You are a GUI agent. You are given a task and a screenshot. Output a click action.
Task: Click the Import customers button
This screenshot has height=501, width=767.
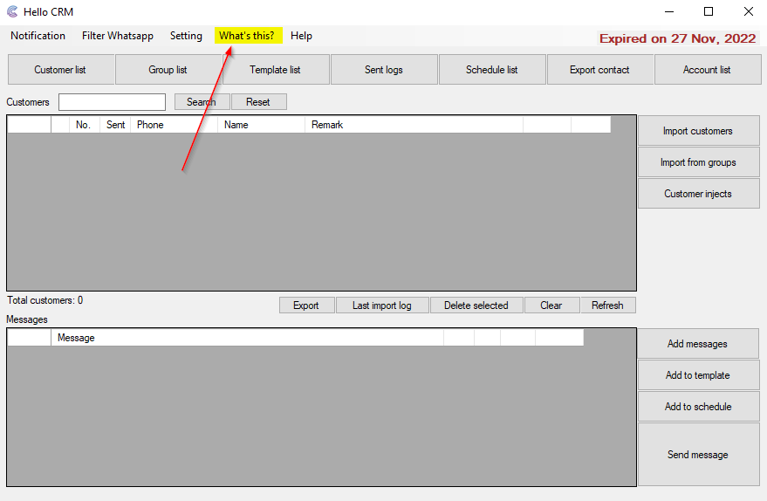coord(697,131)
